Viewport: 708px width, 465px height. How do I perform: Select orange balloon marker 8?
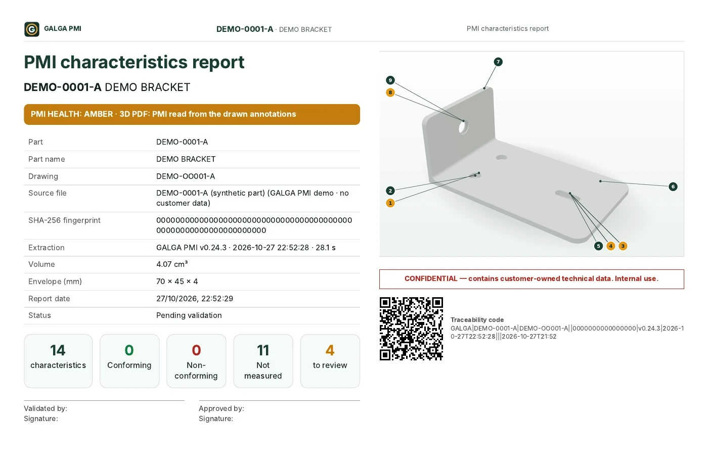[390, 92]
